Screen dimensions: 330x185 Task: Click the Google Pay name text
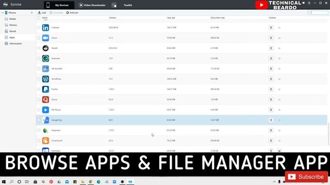(x=57, y=120)
